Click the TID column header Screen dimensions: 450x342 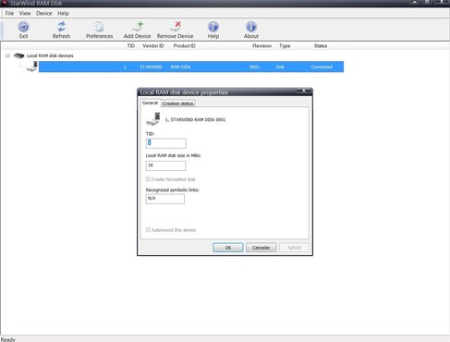coord(131,45)
